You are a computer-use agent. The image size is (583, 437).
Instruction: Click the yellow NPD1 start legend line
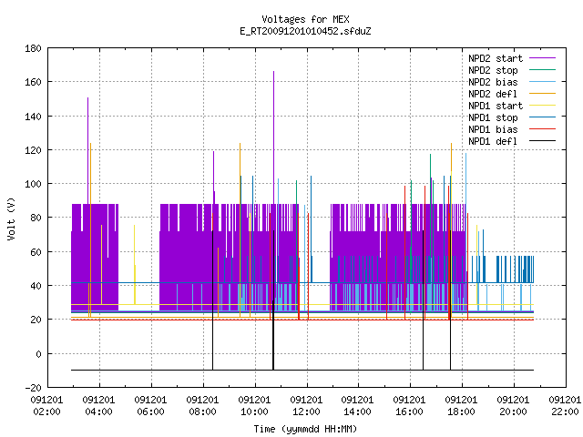(x=542, y=106)
